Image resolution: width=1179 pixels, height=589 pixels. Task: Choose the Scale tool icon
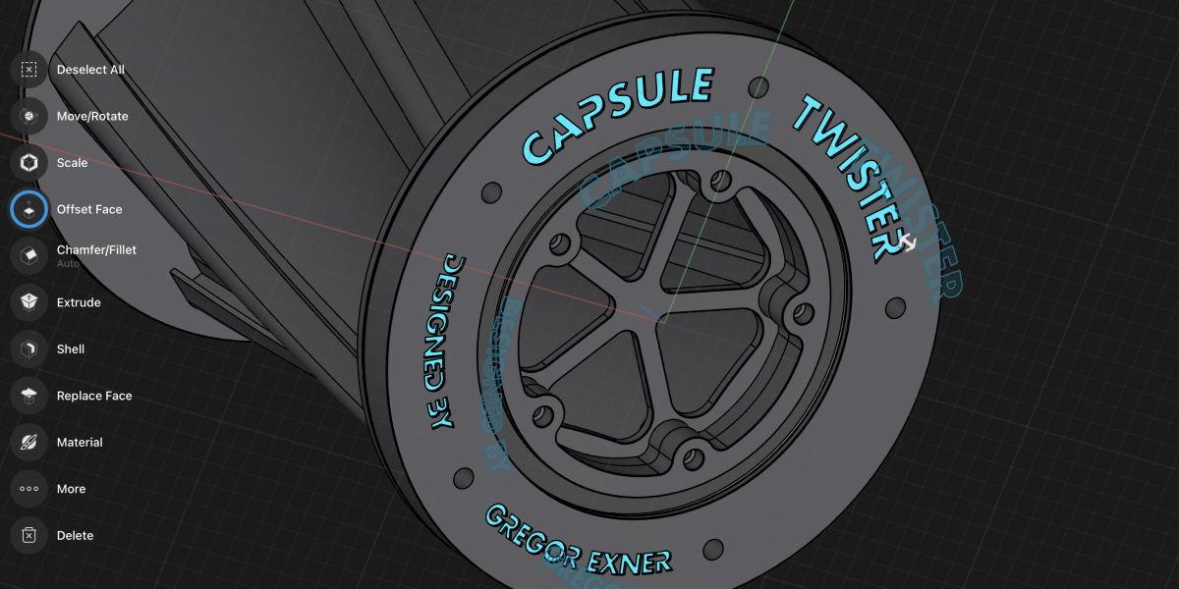[x=28, y=163]
